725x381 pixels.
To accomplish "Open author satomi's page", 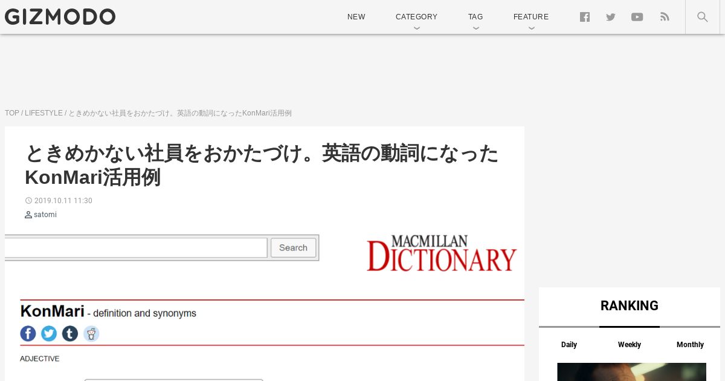I will (x=45, y=215).
